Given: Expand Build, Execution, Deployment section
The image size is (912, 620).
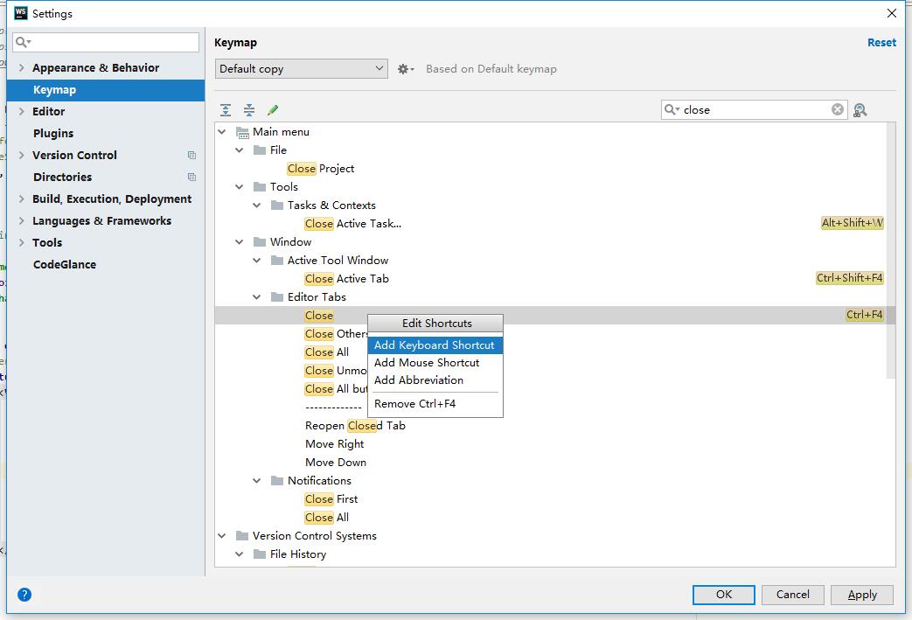Looking at the screenshot, I should pyautogui.click(x=22, y=199).
